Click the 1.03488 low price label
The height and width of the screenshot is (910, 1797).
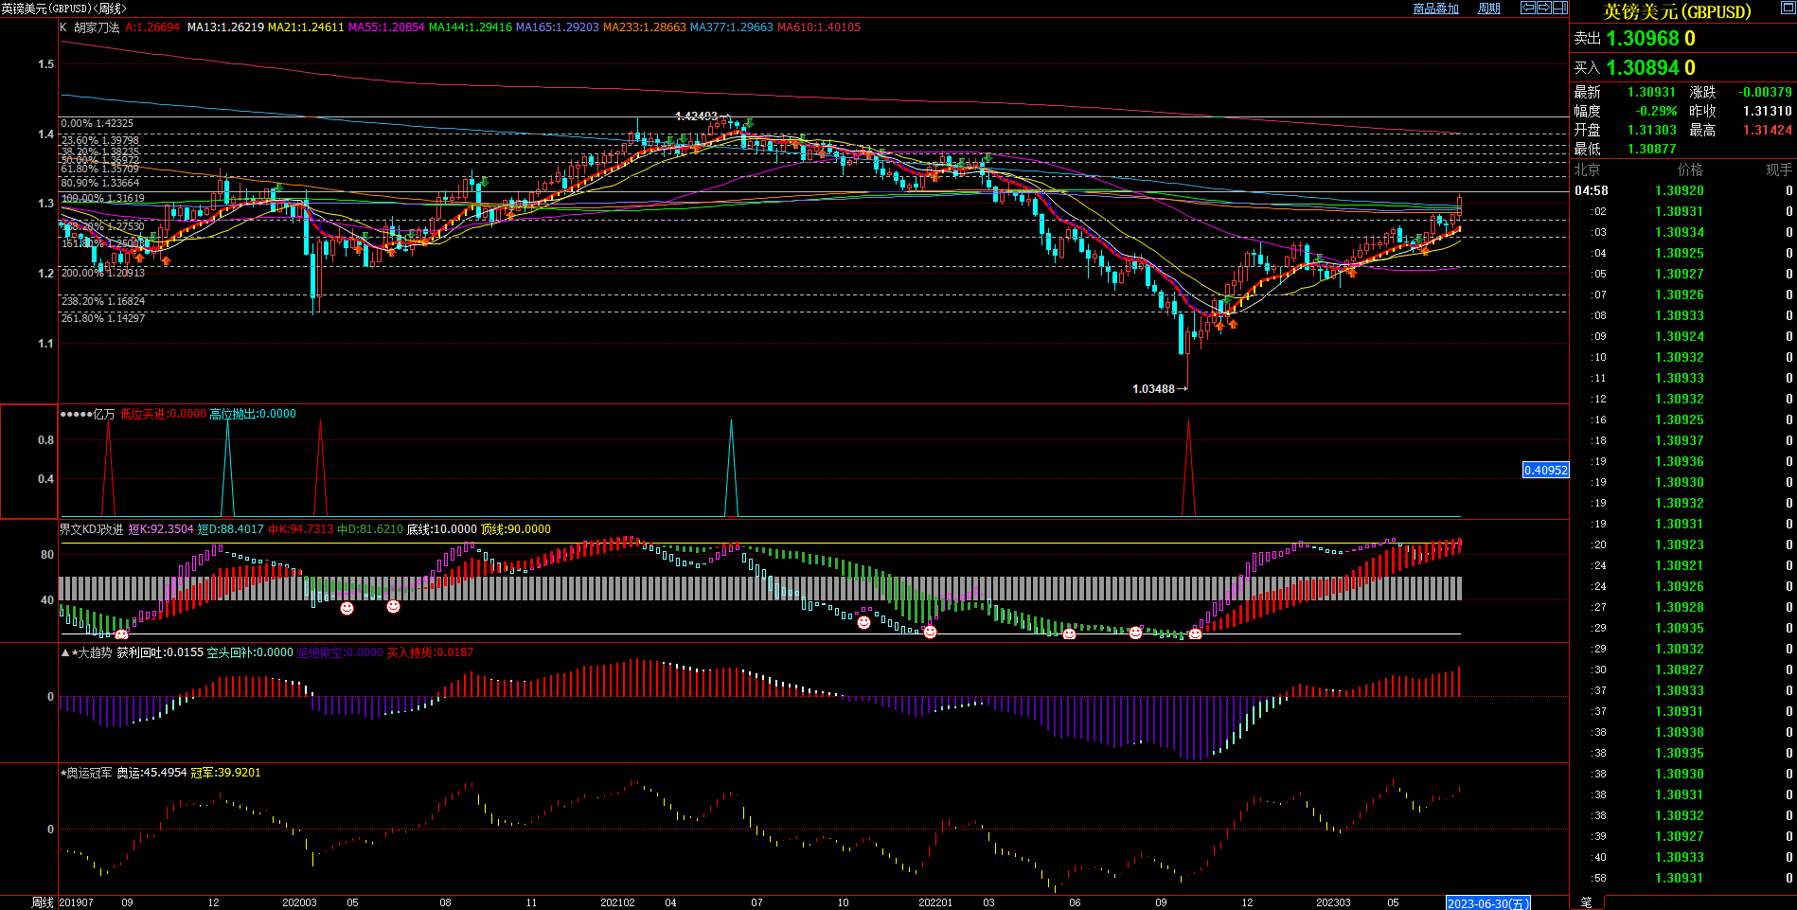[x=1153, y=389]
